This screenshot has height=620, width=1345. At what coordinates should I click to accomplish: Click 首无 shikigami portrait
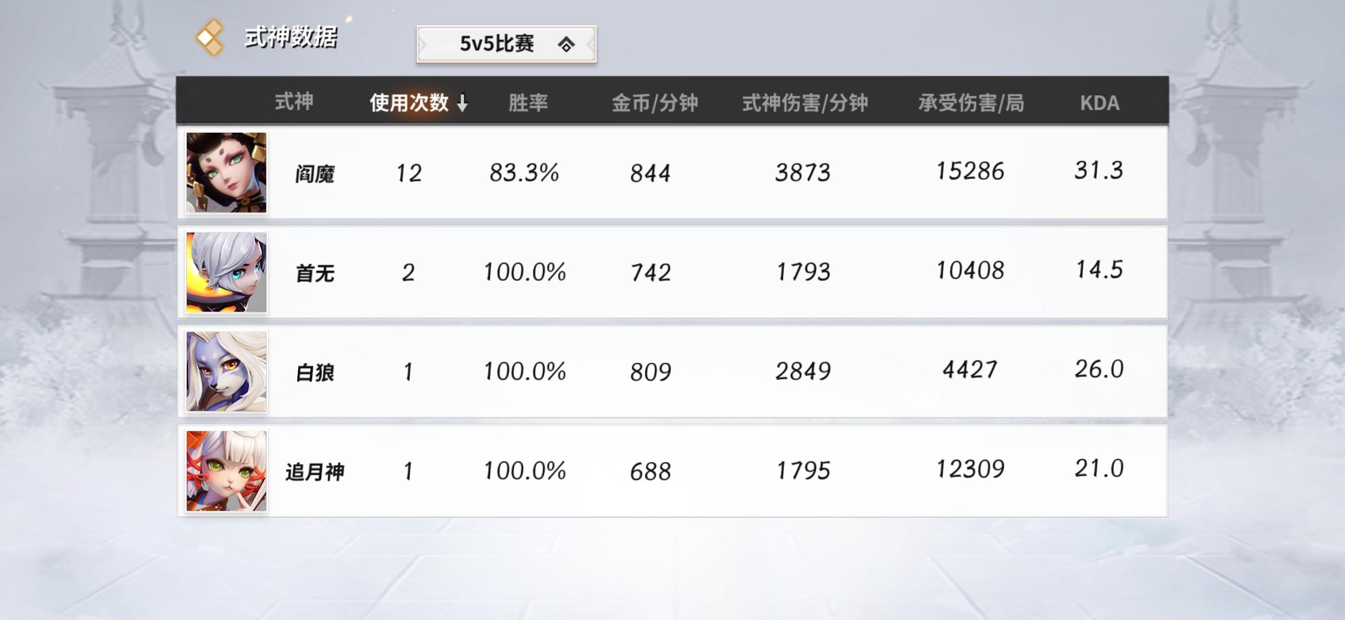[x=226, y=272]
